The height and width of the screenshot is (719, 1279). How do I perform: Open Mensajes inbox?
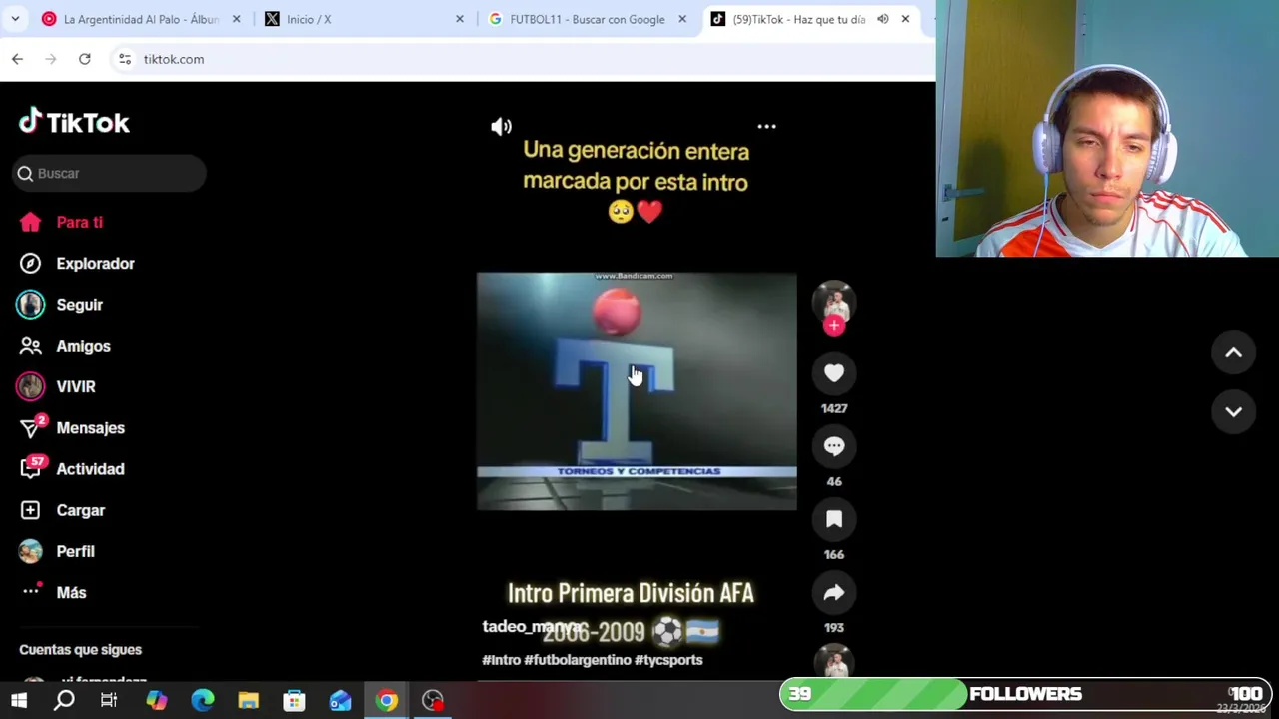[x=72, y=427]
